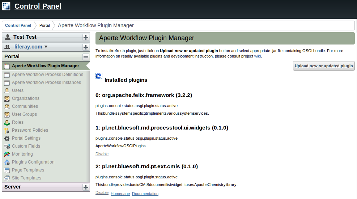
Task: Click the Test Test section heading
Action: click(x=25, y=37)
